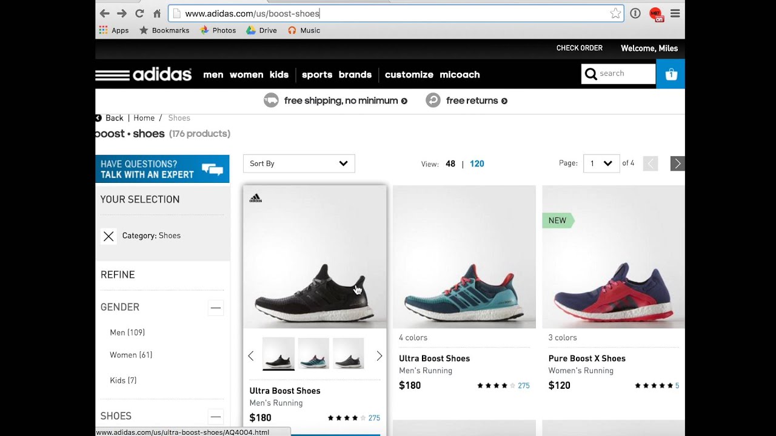
Task: Open the kids menu
Action: (x=279, y=74)
